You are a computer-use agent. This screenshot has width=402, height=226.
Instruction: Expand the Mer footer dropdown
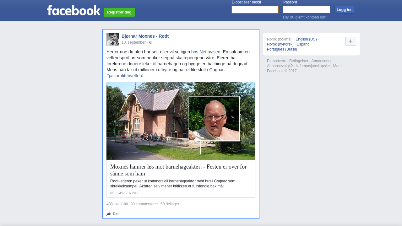coord(337,66)
